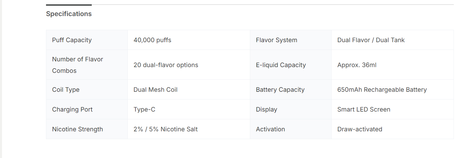Viewport: 459px width, 158px height.
Task: Click the Flavor System label
Action: [x=276, y=40]
